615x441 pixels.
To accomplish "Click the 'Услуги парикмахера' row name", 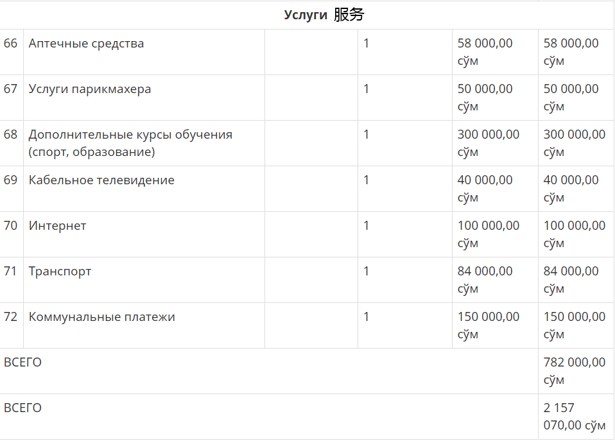I will tap(90, 89).
